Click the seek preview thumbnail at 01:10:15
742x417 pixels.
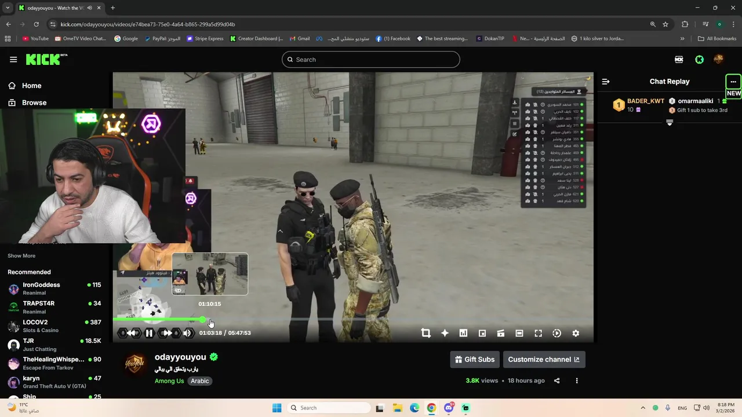(210, 274)
